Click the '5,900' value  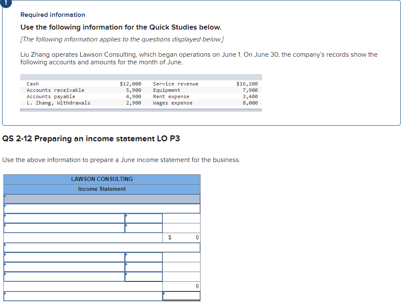tap(134, 90)
